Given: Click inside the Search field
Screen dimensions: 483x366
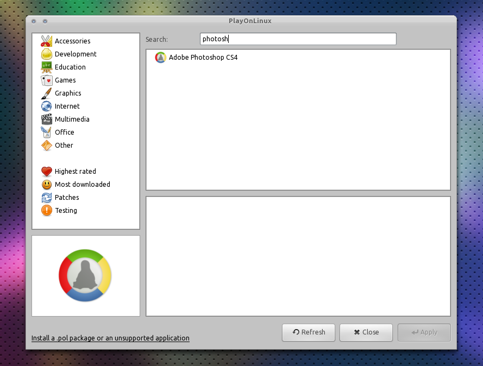Looking at the screenshot, I should [x=298, y=39].
